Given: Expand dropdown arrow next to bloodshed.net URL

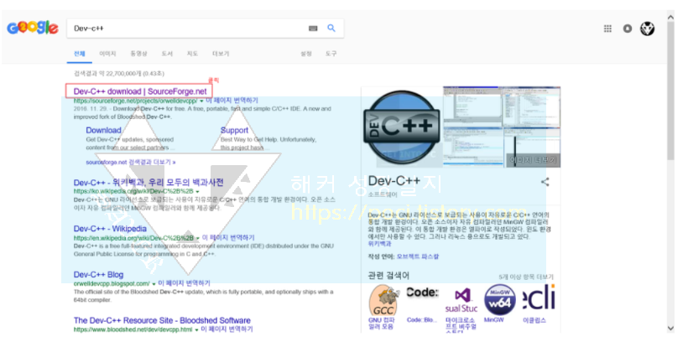Looking at the screenshot, I should [196, 330].
